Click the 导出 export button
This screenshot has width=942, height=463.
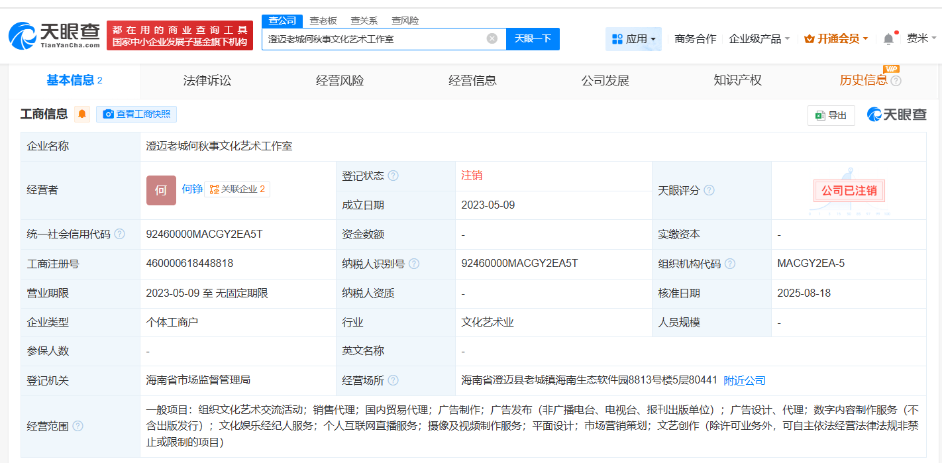[831, 115]
